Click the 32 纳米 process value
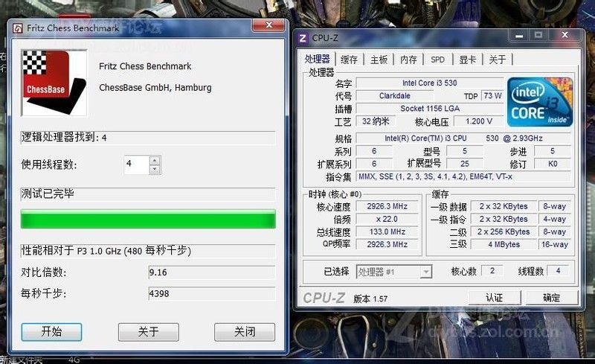Screen dimensions: 595x364 pyautogui.click(x=376, y=121)
